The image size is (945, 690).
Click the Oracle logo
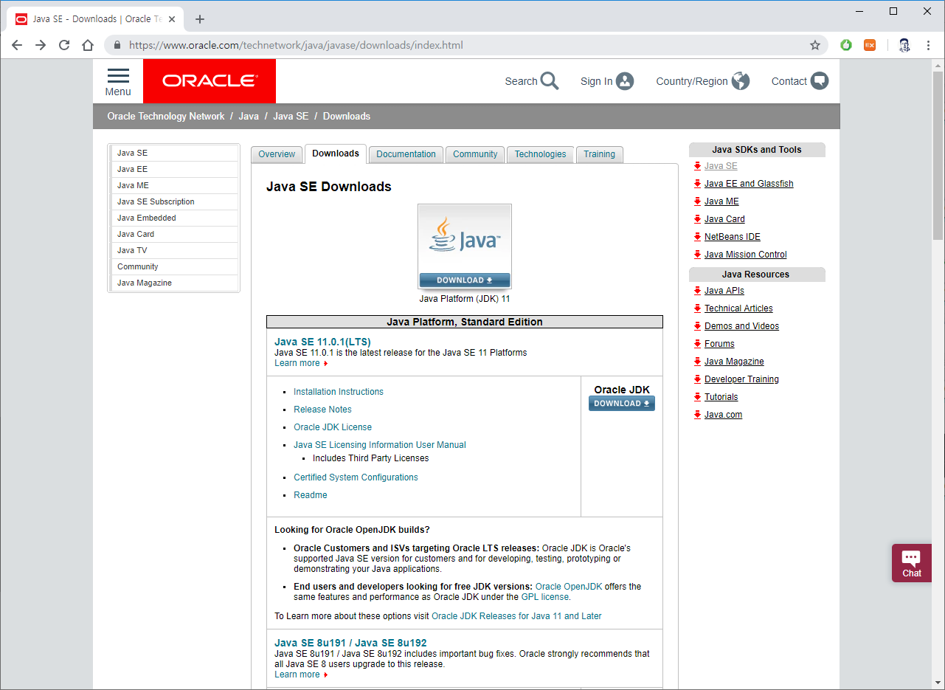210,81
